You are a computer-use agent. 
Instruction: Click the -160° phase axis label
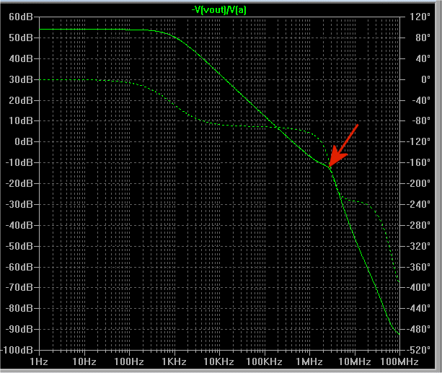419,162
